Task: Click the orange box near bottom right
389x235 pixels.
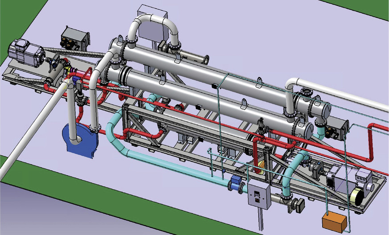Action: click(334, 221)
